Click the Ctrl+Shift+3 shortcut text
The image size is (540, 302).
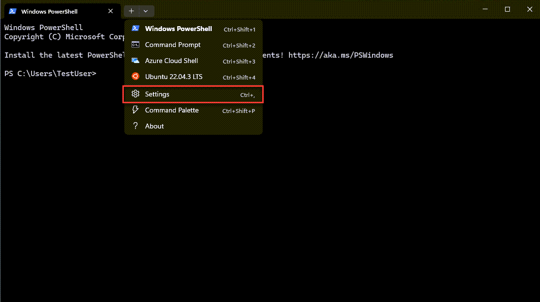pyautogui.click(x=239, y=62)
